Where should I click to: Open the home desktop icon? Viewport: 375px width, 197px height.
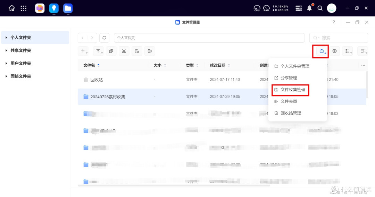tap(11, 8)
